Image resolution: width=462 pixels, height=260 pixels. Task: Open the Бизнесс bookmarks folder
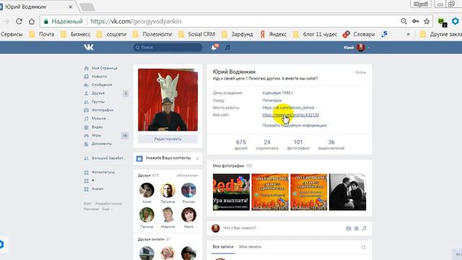tap(76, 34)
